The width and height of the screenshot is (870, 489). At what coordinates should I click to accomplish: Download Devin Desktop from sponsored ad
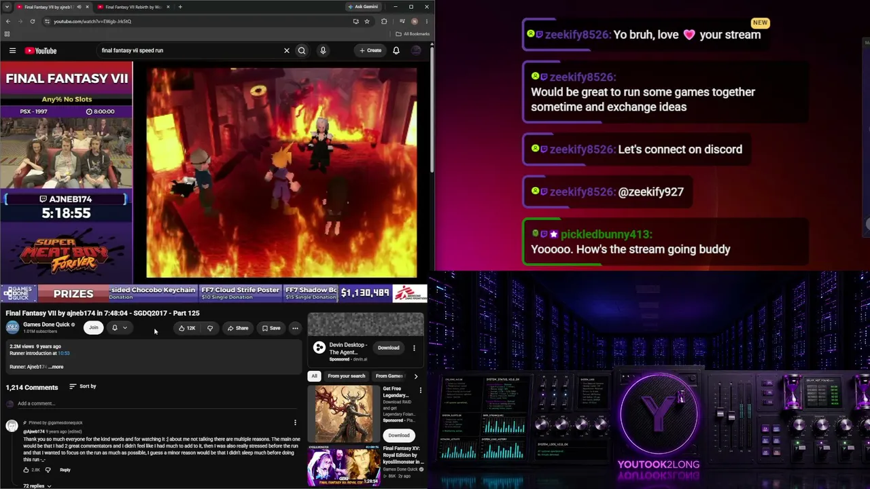click(389, 348)
